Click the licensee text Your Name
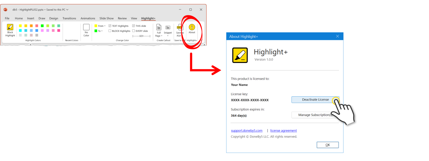This screenshot has width=429, height=161. tap(239, 85)
